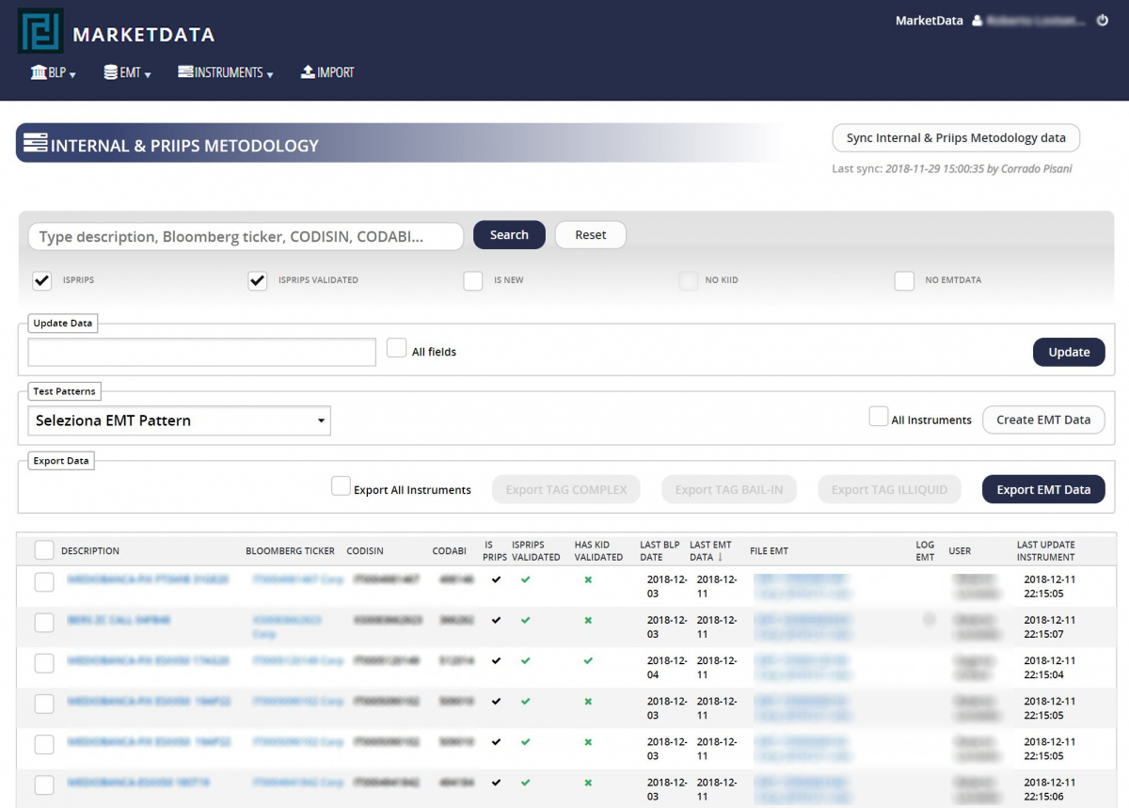Click Sync Internal & Priips Metodology data

[956, 138]
